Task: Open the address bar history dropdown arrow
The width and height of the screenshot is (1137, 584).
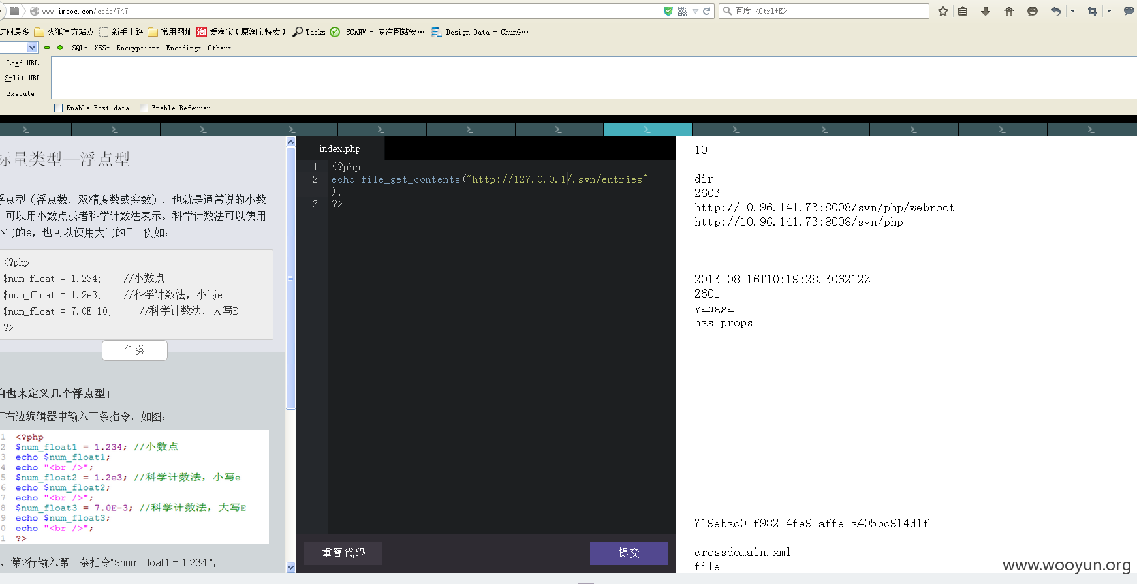Action: 695,11
